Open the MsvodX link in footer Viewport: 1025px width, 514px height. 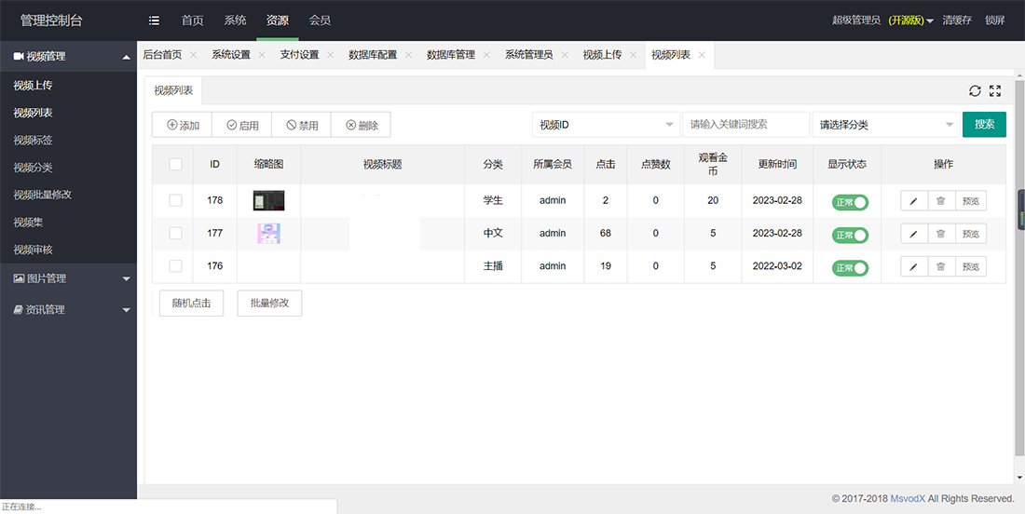point(908,498)
